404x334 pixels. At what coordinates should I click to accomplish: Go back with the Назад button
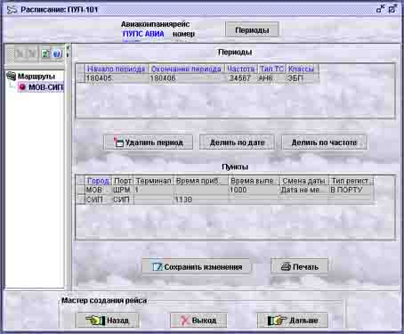pyautogui.click(x=107, y=321)
